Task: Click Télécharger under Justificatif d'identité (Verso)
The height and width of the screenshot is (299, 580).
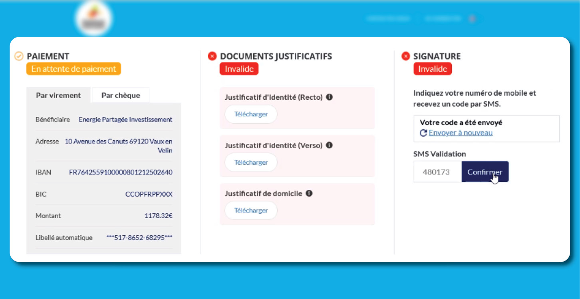Action: (251, 162)
